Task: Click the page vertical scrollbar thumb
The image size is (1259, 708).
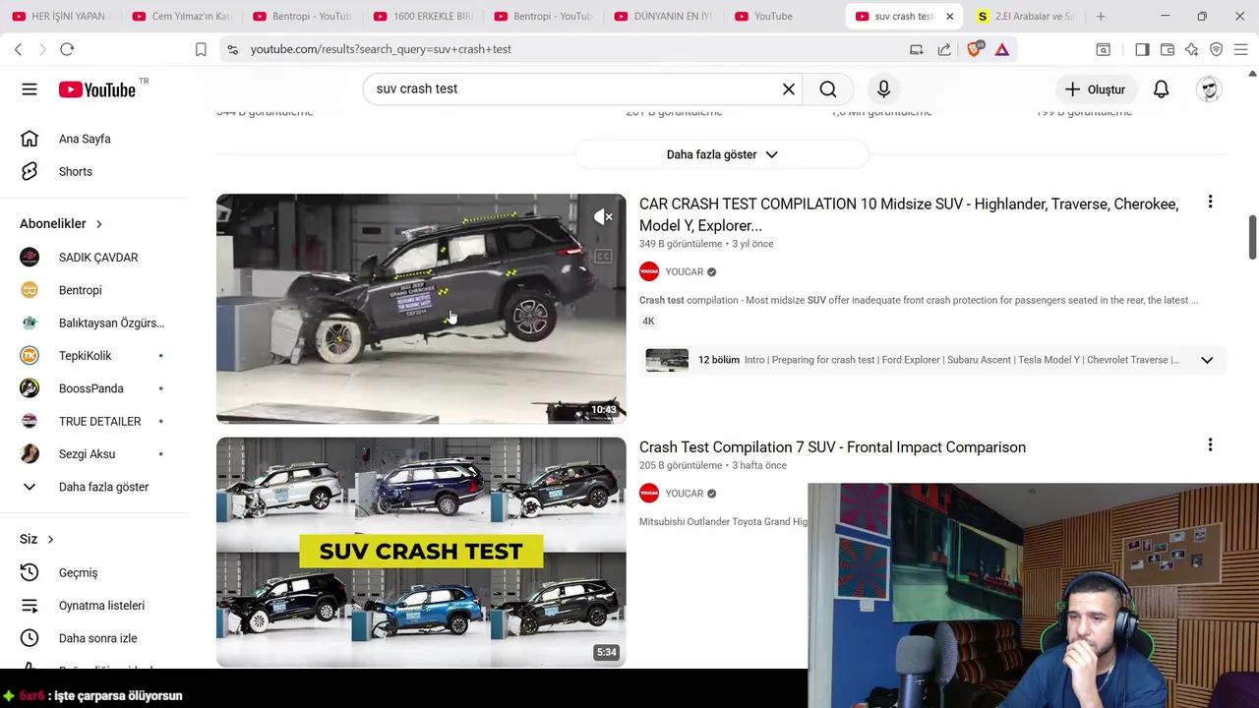Action: [x=1252, y=237]
